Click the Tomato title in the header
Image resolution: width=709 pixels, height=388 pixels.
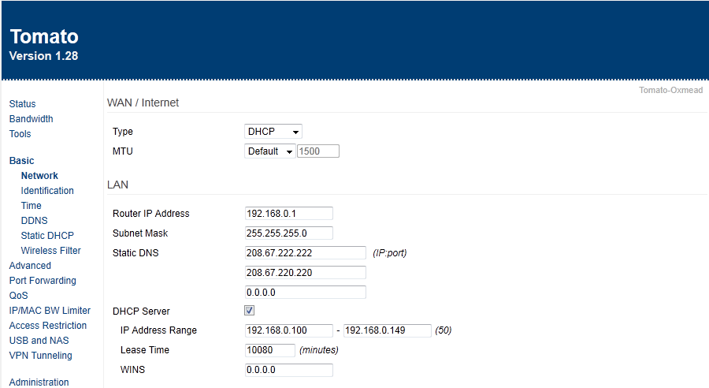pos(44,36)
